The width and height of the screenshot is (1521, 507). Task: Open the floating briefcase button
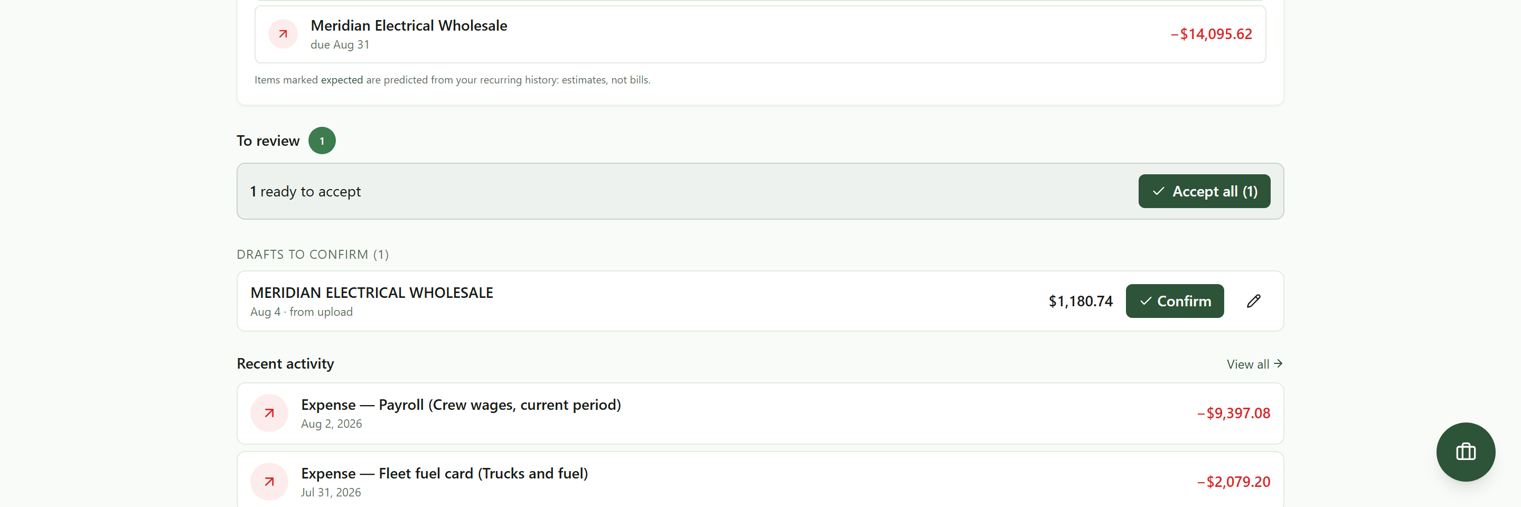click(1466, 452)
